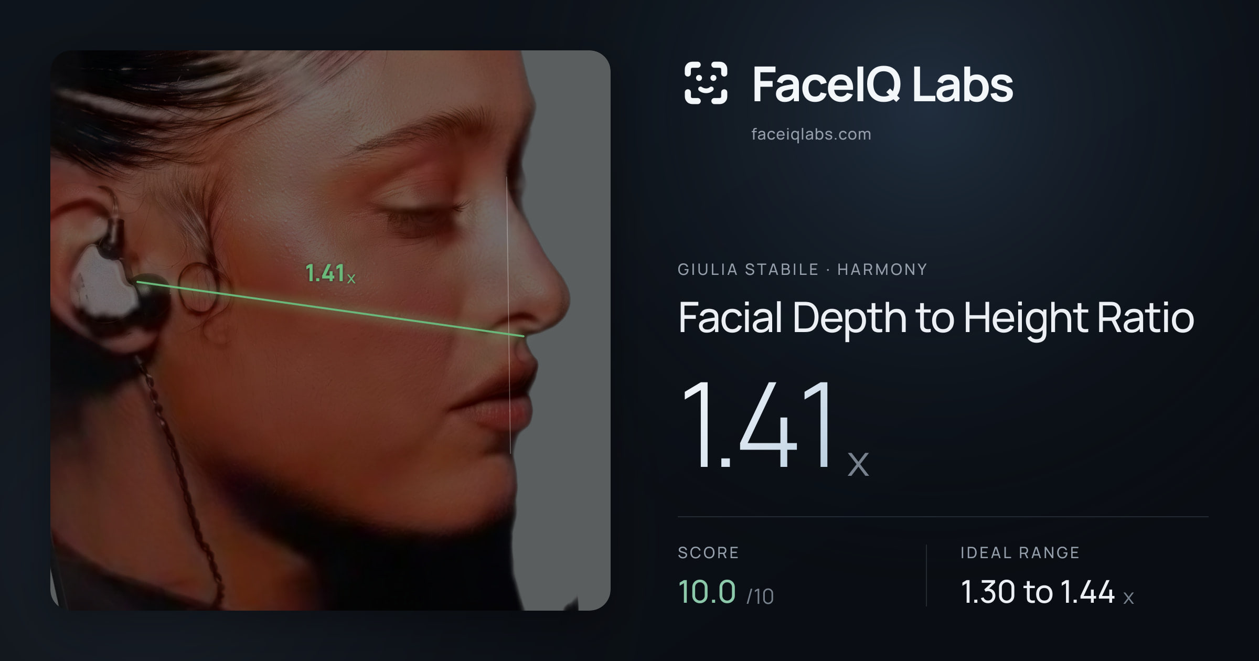Click the IDEAL RANGE label

tap(1020, 552)
